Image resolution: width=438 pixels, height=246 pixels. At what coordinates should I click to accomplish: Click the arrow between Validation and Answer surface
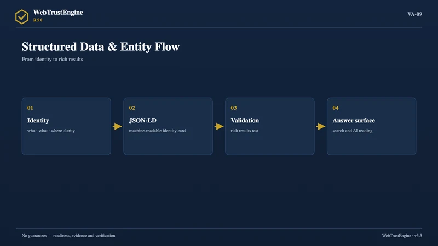321,126
